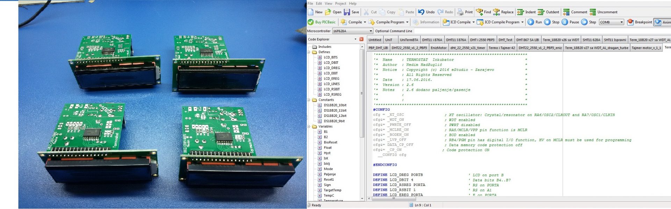Switch to the DHT_Test tab
This screenshot has height=209, width=671.
[x=505, y=40]
